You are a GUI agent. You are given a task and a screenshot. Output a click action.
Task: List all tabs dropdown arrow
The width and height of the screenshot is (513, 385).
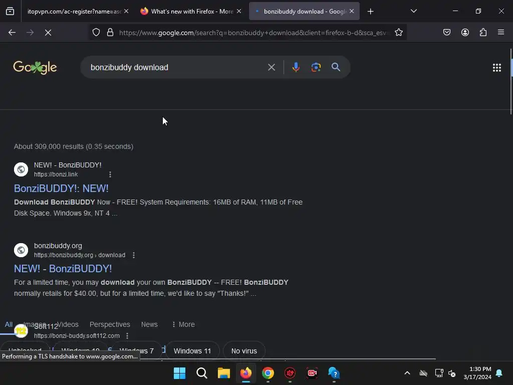(x=414, y=12)
